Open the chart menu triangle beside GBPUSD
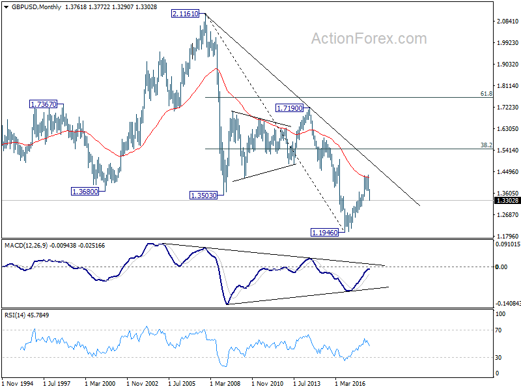The width and height of the screenshot is (521, 391). (6, 7)
